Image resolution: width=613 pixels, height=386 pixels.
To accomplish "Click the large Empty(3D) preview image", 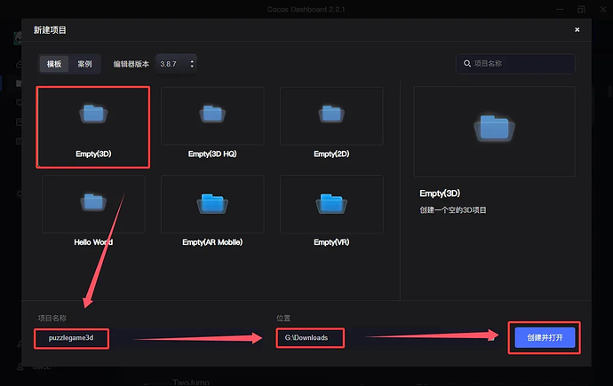I will point(494,131).
